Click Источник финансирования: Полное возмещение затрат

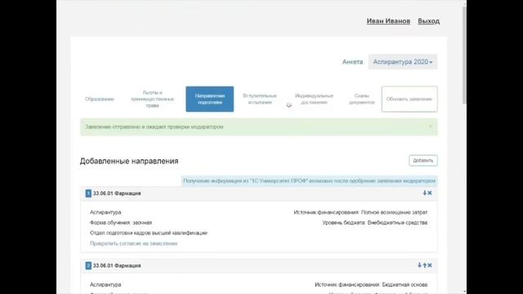(360, 212)
